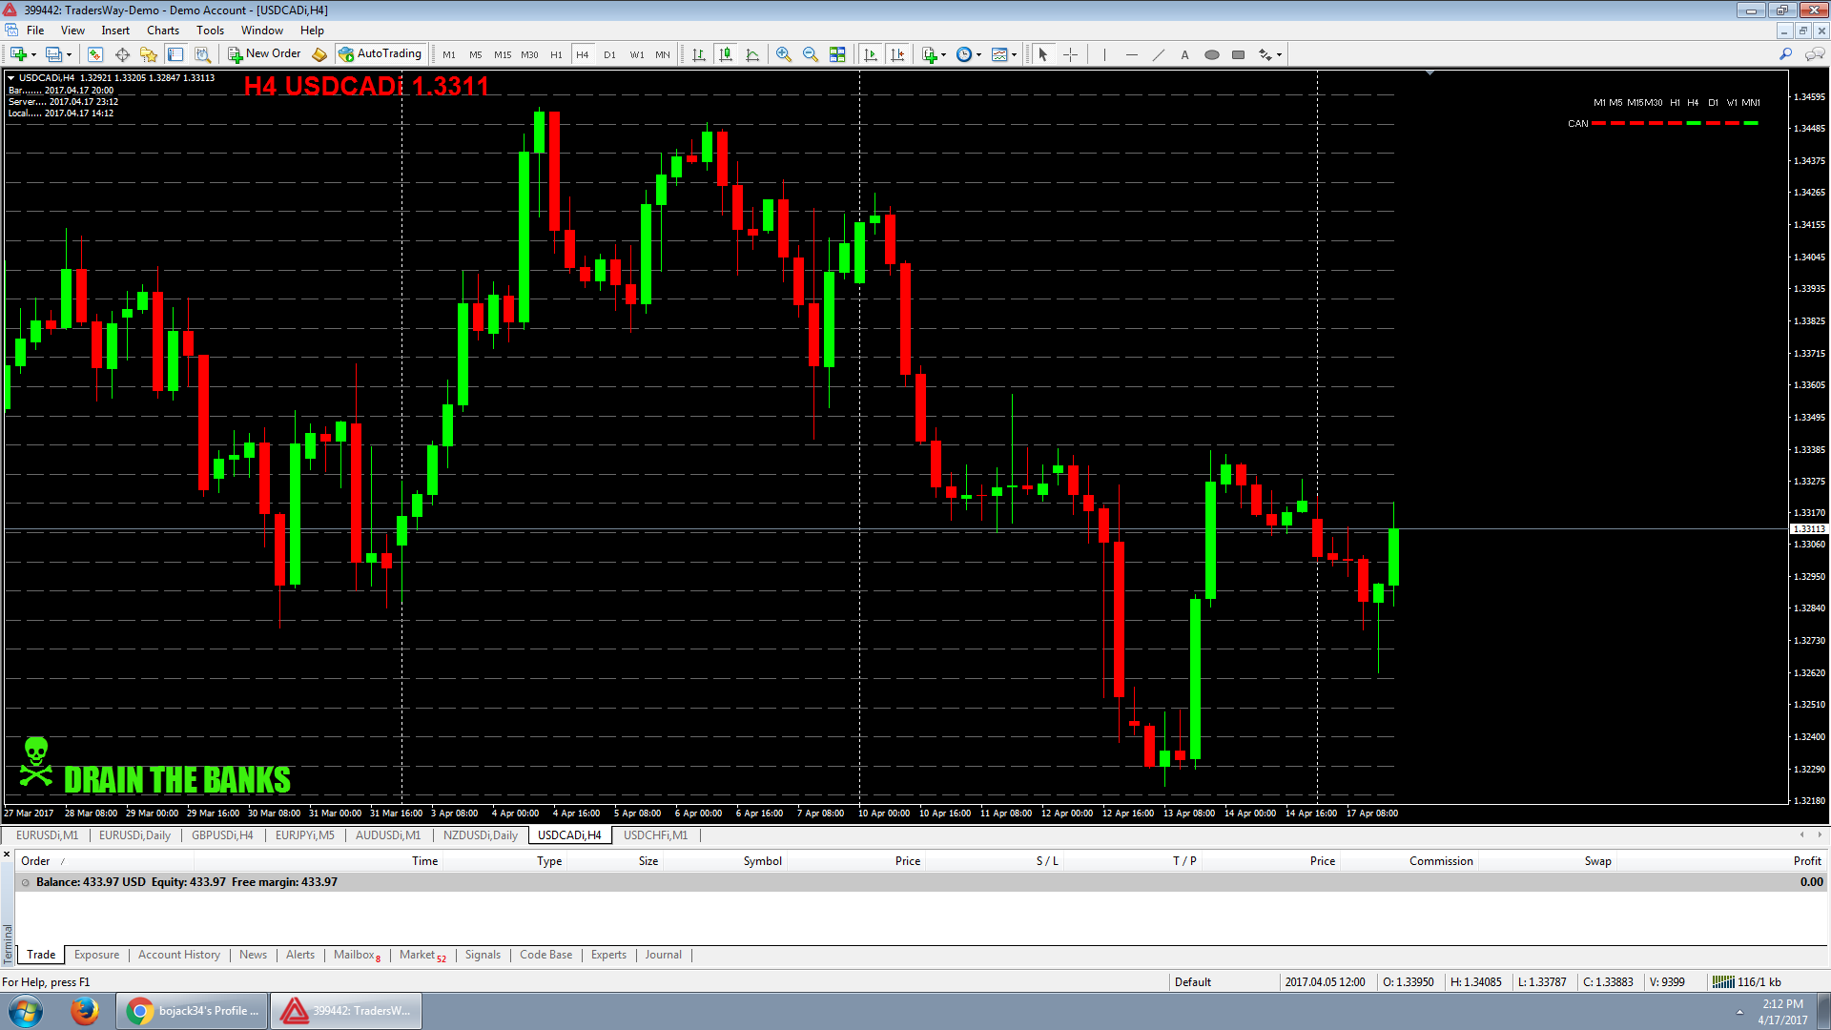The height and width of the screenshot is (1030, 1831).
Task: Switch chart to the D1 timeframe
Action: point(609,55)
